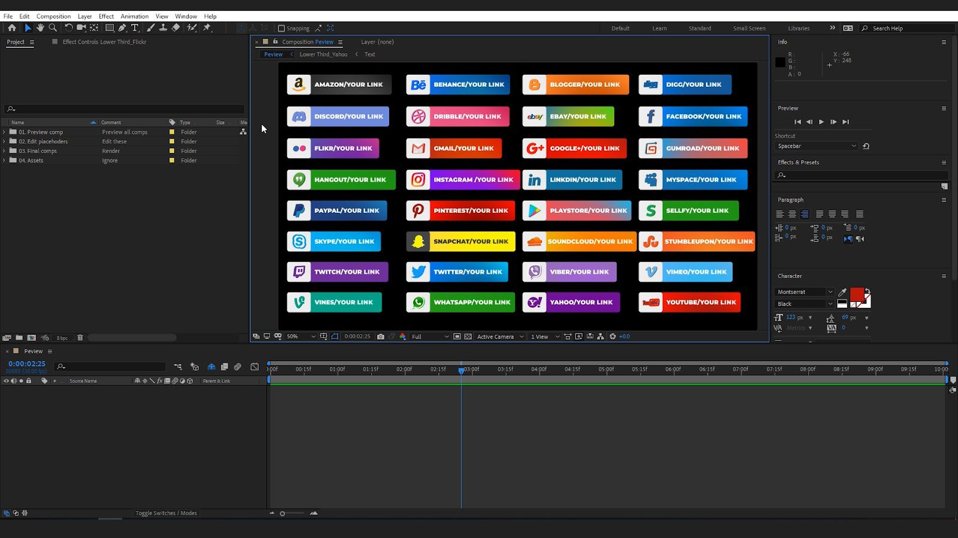The height and width of the screenshot is (538, 958).
Task: Expand the 01. Preview comp folder
Action: pos(4,132)
